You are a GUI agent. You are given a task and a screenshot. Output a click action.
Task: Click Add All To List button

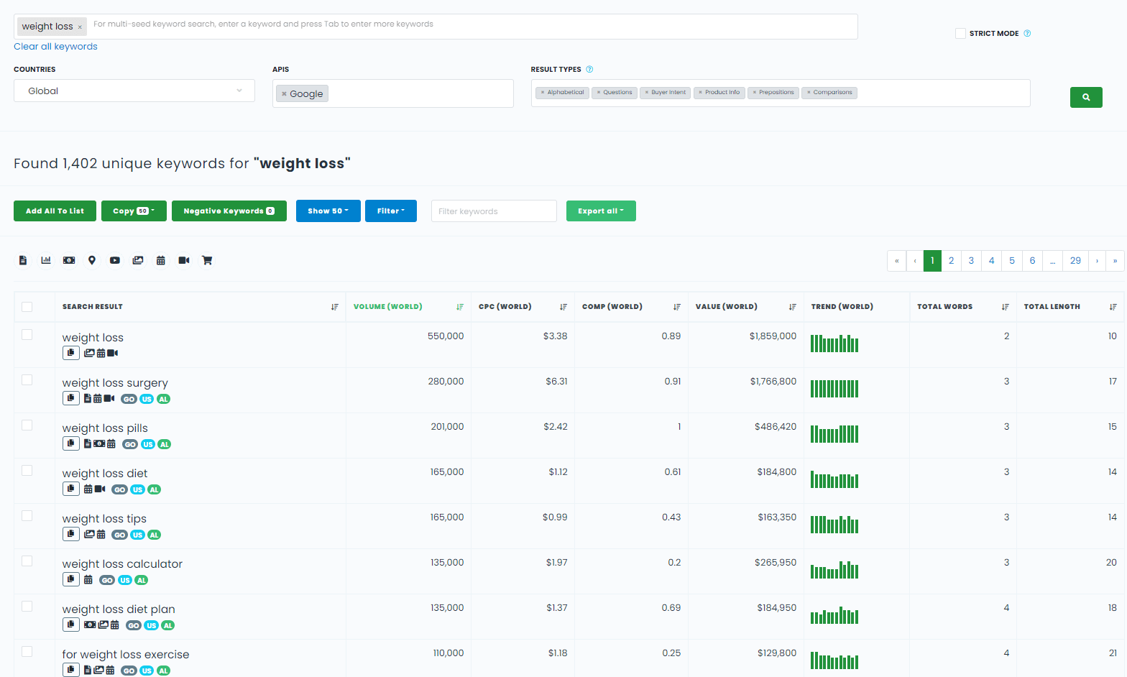point(55,211)
